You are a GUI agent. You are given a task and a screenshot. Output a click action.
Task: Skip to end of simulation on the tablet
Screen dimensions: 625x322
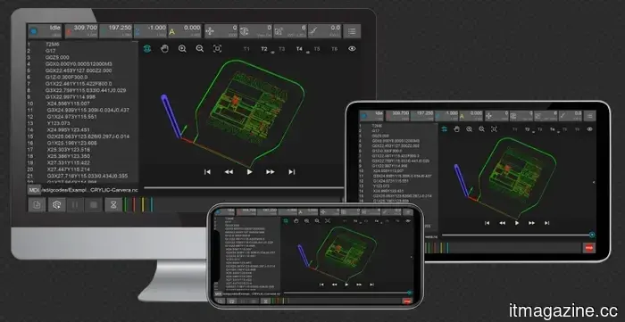point(546,223)
